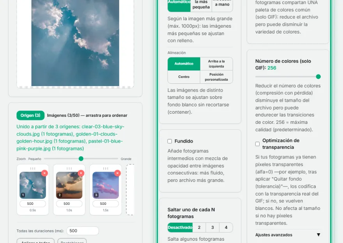This screenshot has height=243, width=343.
Task: Click the 'Alineación' label
Action: tap(177, 53)
